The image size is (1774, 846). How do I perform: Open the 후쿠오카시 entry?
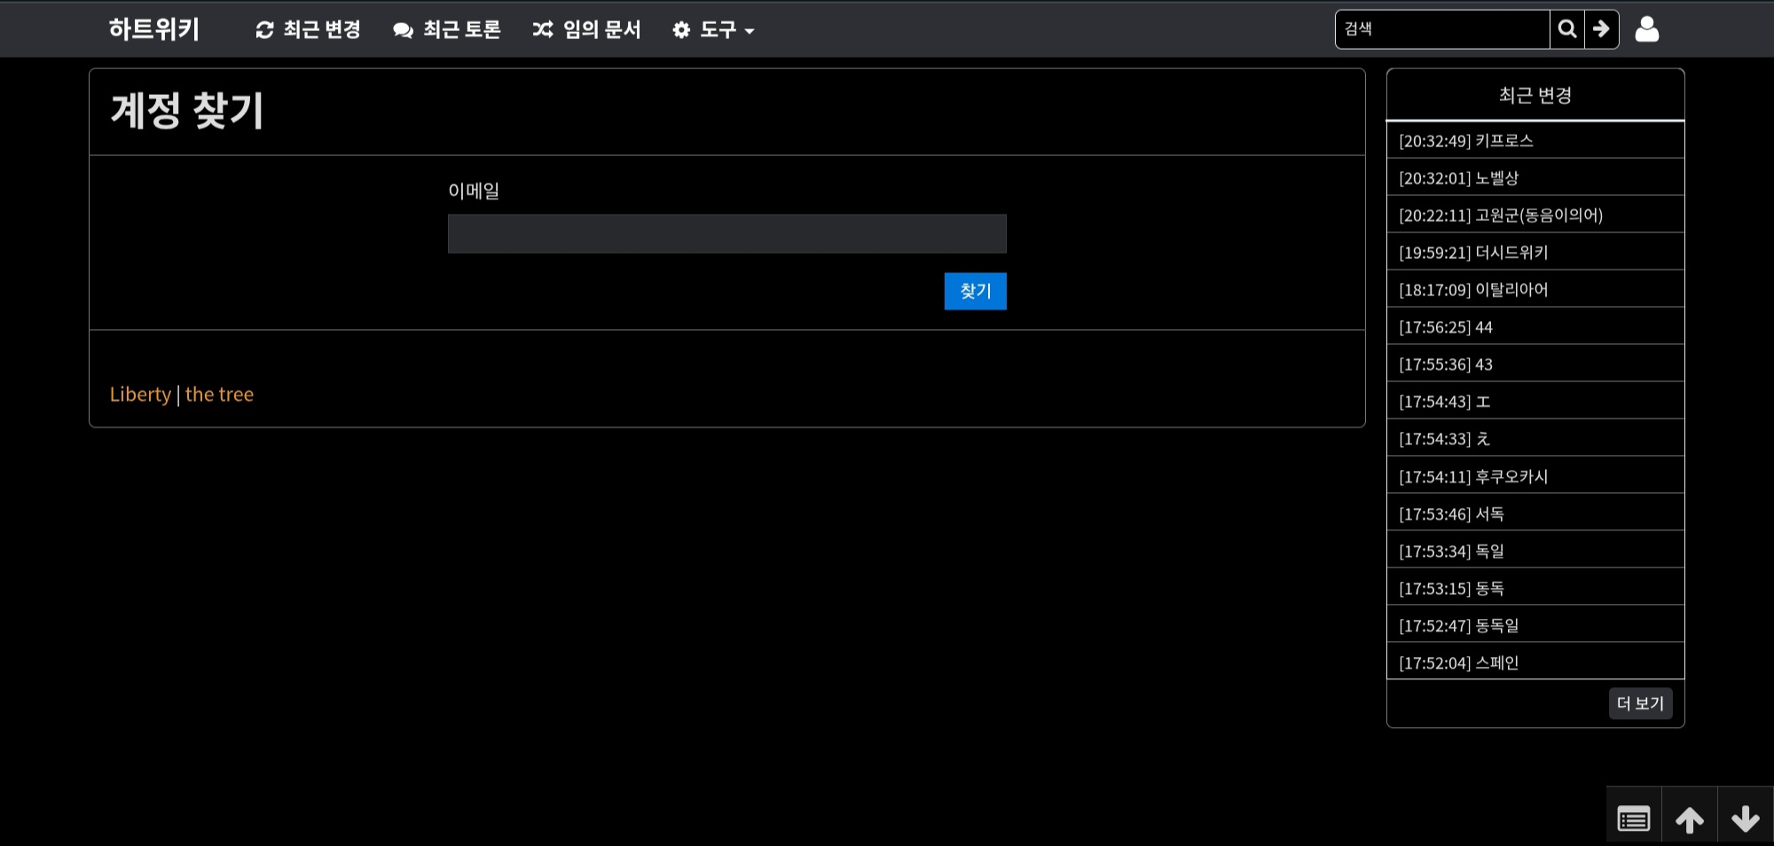[x=1535, y=476]
